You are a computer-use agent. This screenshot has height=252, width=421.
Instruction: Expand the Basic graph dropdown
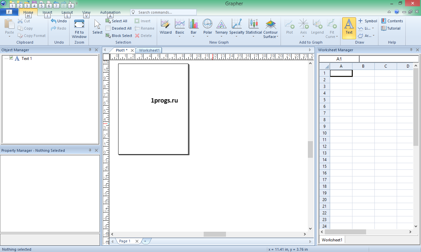coord(180,37)
